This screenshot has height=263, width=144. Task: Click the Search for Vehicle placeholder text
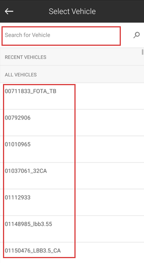coord(27,35)
